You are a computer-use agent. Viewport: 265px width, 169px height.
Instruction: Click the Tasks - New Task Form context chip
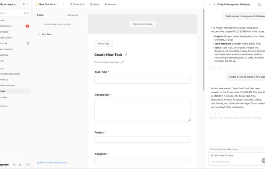click(x=222, y=155)
